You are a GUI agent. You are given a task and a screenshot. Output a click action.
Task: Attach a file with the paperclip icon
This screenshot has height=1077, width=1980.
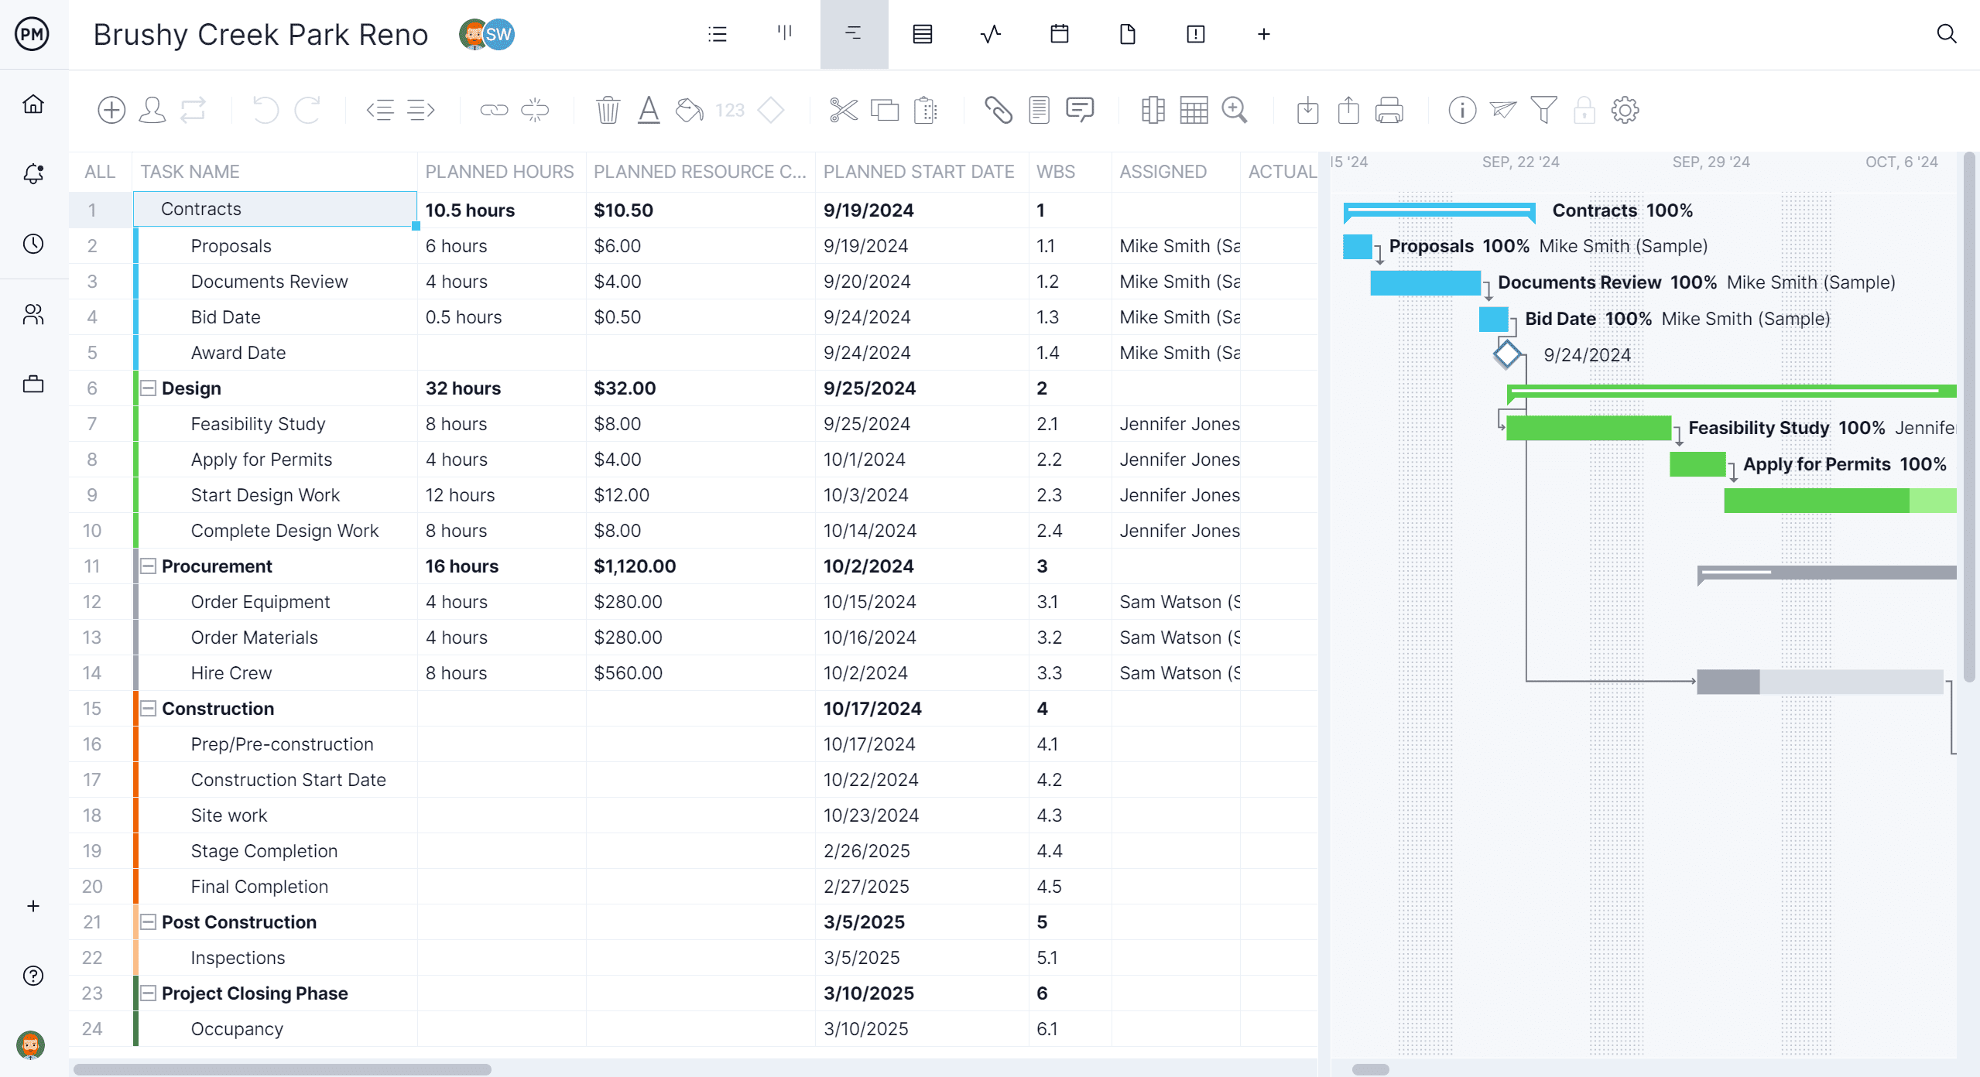click(x=999, y=109)
